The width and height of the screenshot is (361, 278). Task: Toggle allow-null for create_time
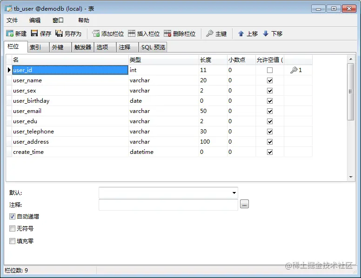[x=270, y=152]
